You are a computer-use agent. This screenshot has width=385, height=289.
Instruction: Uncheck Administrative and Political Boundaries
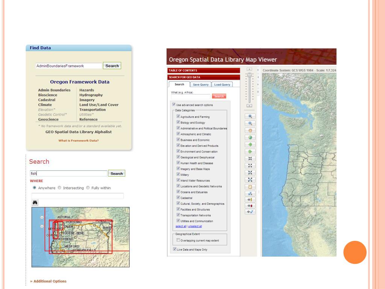(178, 128)
